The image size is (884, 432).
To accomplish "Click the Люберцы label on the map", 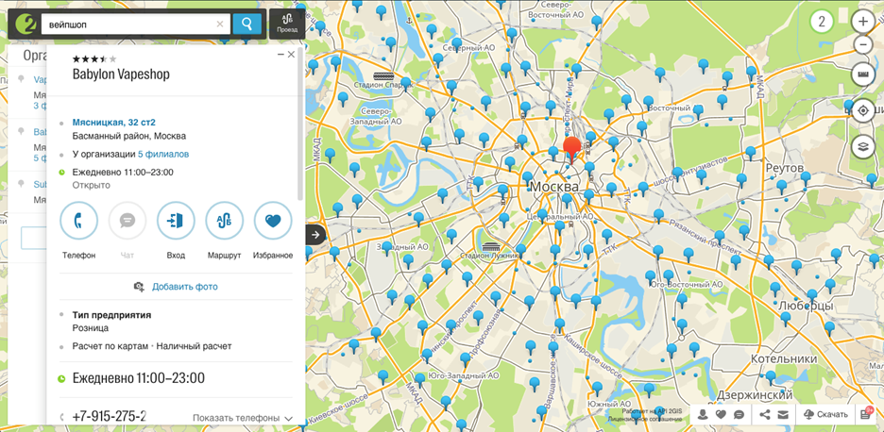I will [x=807, y=306].
